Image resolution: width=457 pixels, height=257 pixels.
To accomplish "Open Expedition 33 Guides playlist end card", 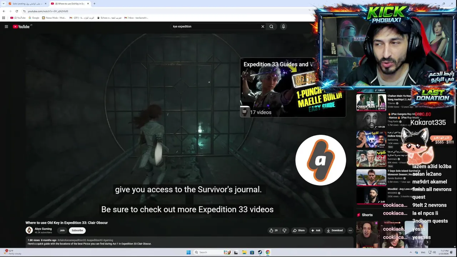I will pos(293,87).
